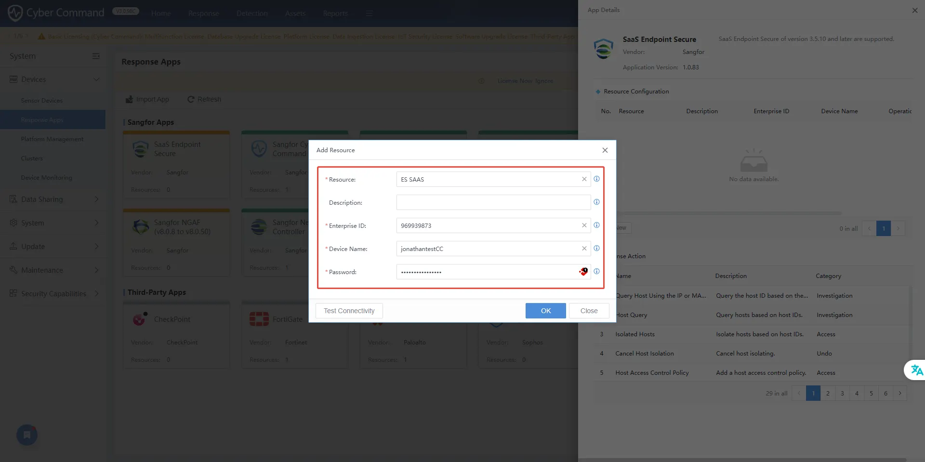The width and height of the screenshot is (925, 462).
Task: Go to page 3 of response actions
Action: (842, 394)
